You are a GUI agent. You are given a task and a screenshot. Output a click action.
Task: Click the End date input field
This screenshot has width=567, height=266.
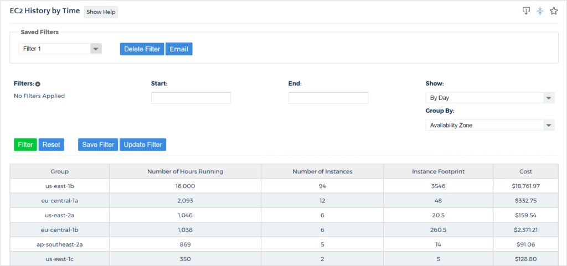(328, 98)
